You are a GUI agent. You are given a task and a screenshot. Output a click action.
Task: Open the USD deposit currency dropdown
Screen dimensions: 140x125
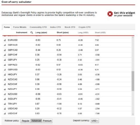point(95,121)
